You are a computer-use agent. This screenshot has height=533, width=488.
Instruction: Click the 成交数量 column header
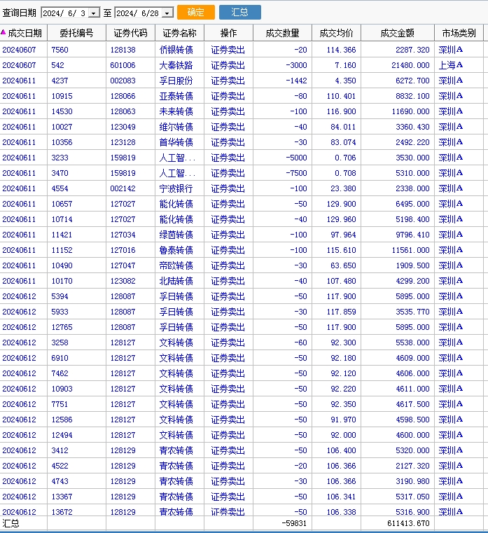click(x=282, y=33)
